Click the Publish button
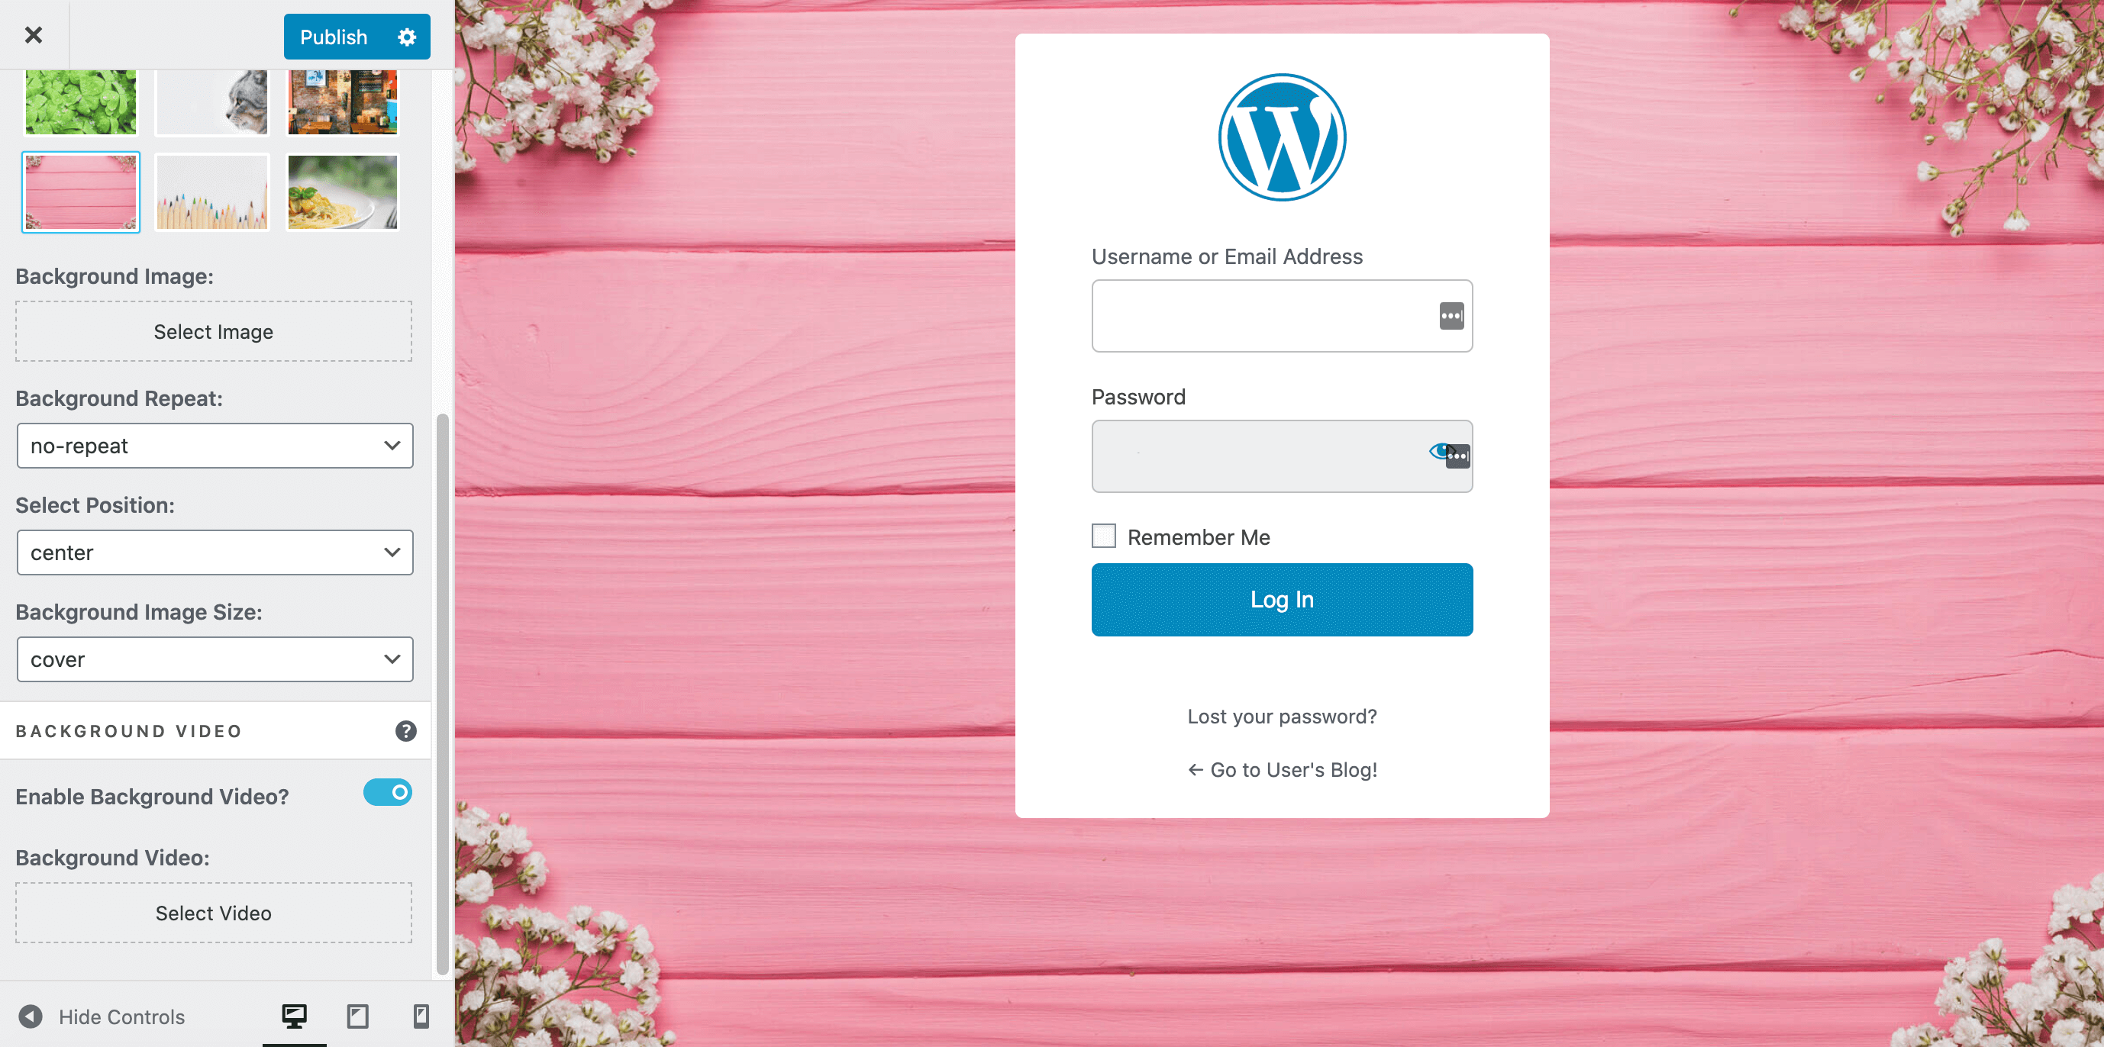The width and height of the screenshot is (2104, 1047). click(331, 36)
